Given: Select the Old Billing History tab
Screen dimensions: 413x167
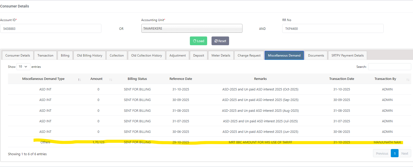Looking at the screenshot, I should click(90, 55).
